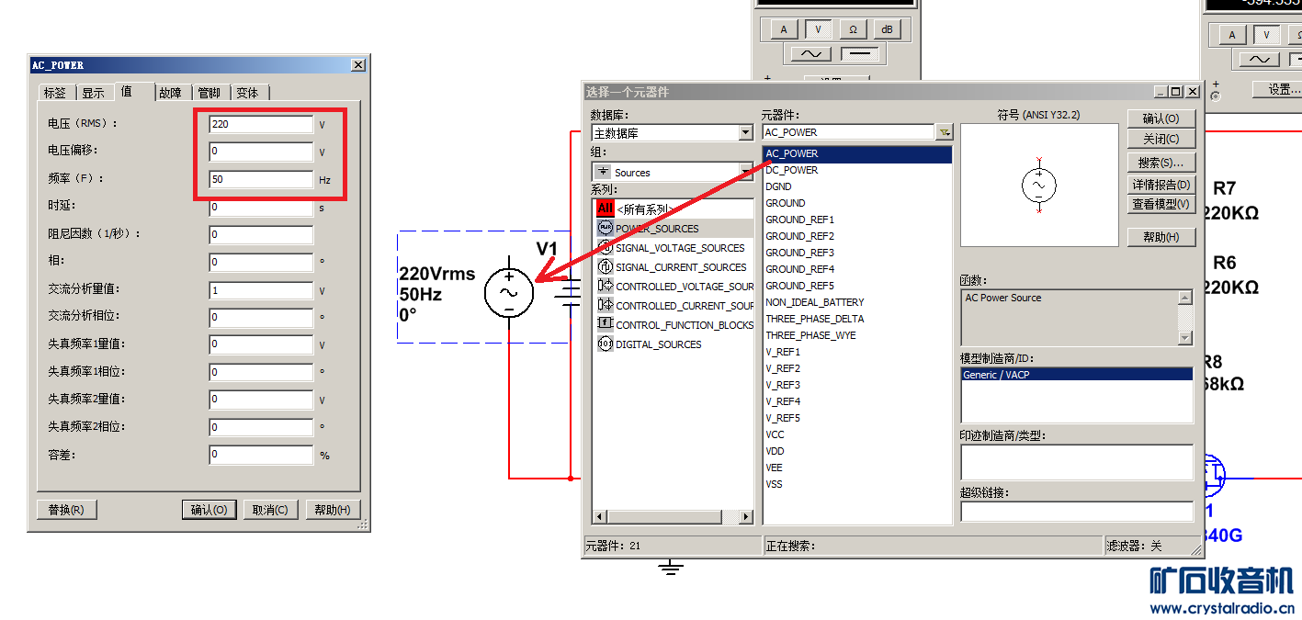This screenshot has height=620, width=1302.
Task: Select the DIGITAL_SOURCES family icon
Action: click(605, 344)
